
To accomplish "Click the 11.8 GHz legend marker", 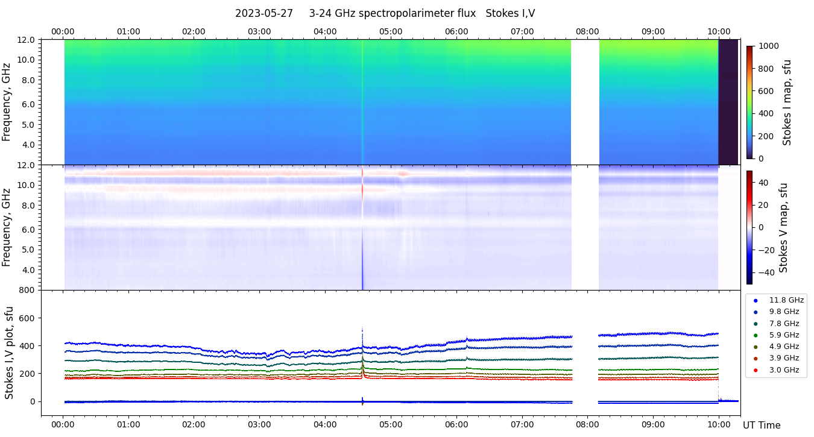I will 756,300.
